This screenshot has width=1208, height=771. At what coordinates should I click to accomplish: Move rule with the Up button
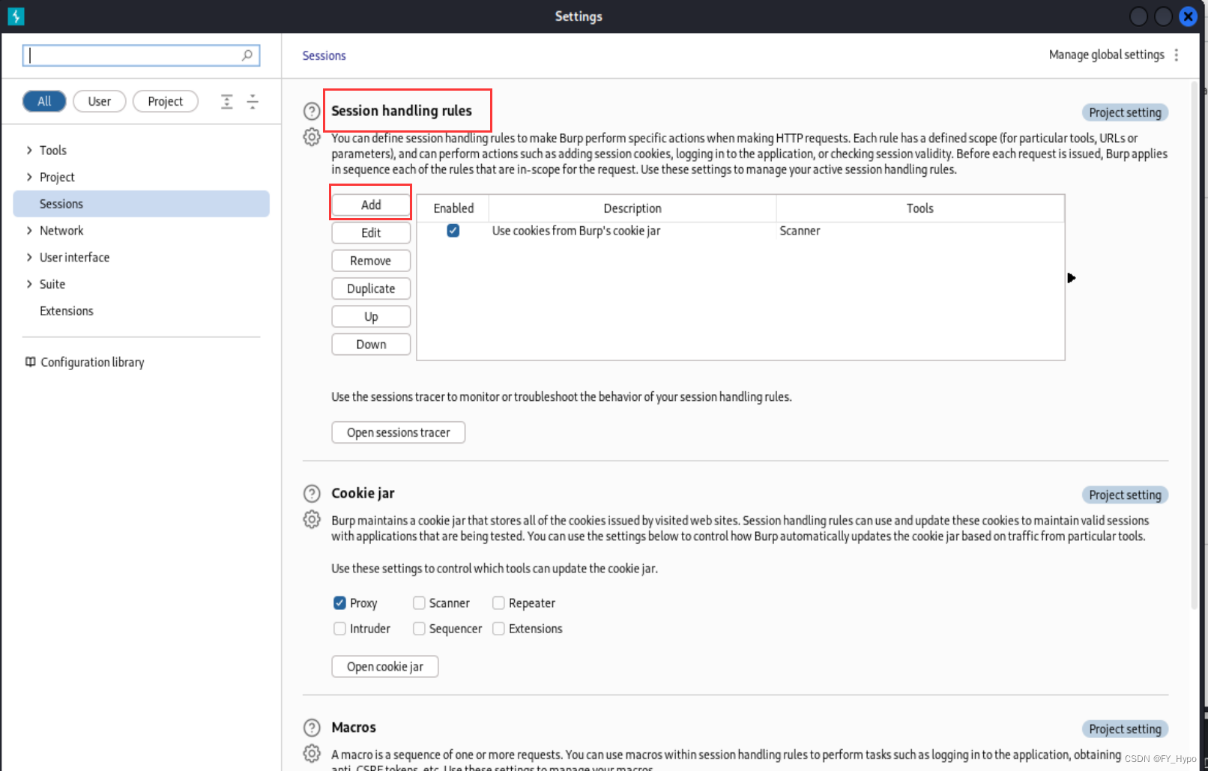pos(371,317)
